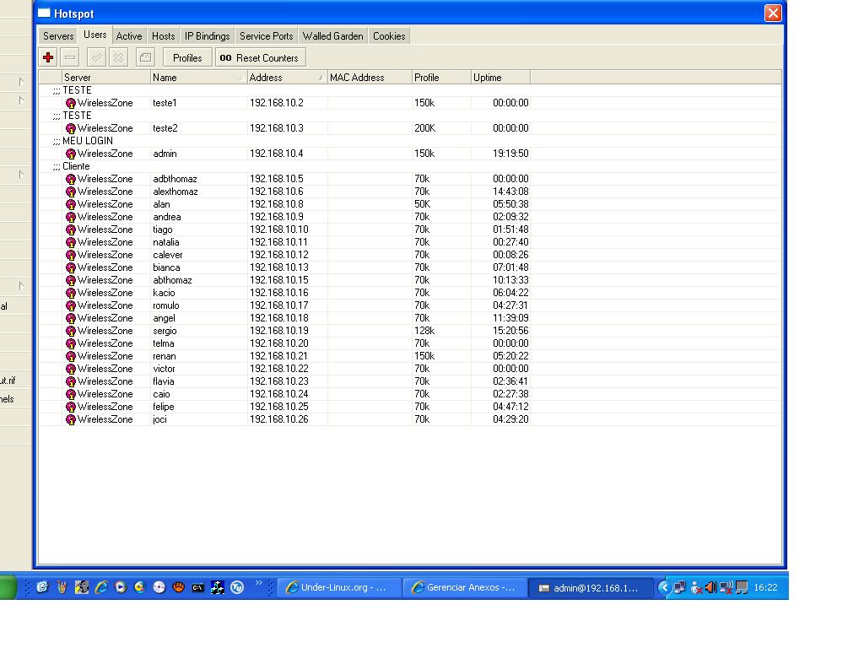The height and width of the screenshot is (648, 864).
Task: Click the user icon in the alan row
Action: pyautogui.click(x=71, y=204)
